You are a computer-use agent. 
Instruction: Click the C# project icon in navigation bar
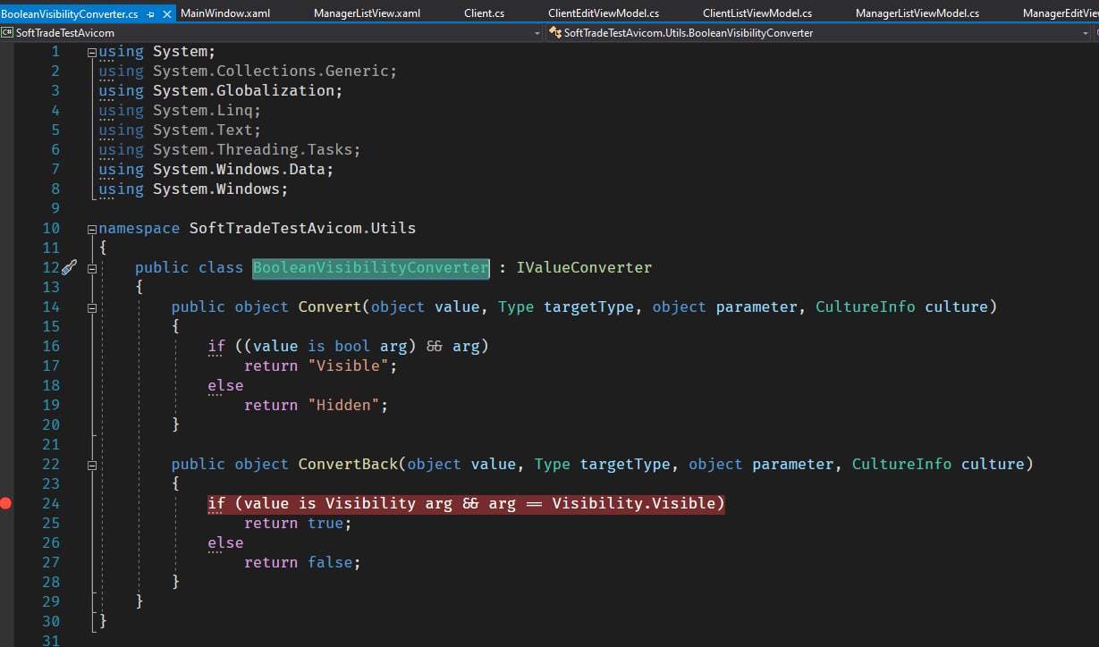[x=7, y=33]
